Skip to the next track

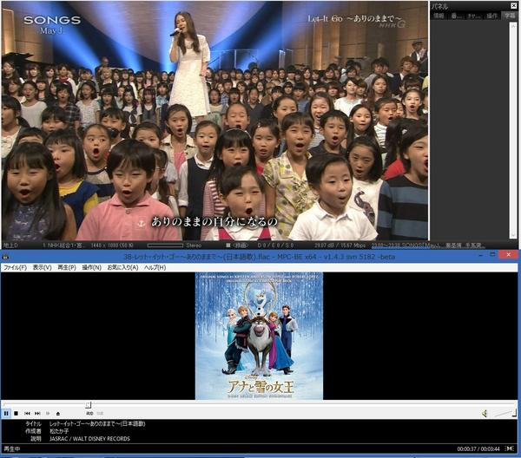(37, 413)
